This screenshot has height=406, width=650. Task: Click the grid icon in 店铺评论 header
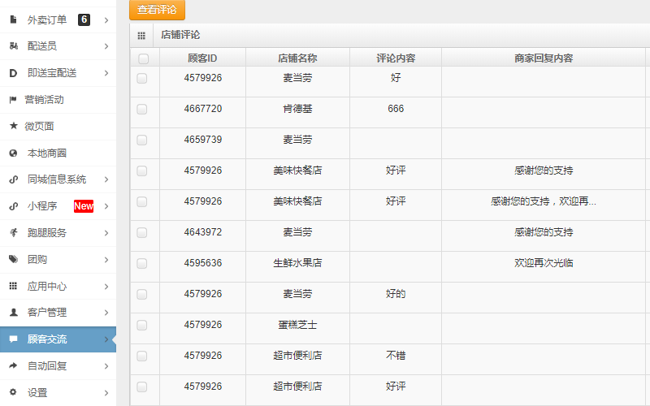point(141,36)
